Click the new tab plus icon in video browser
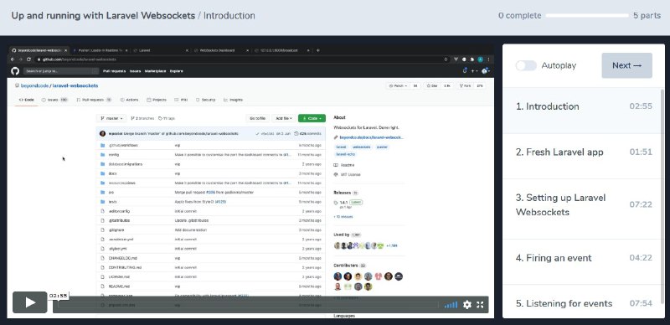The image size is (670, 325). [317, 50]
